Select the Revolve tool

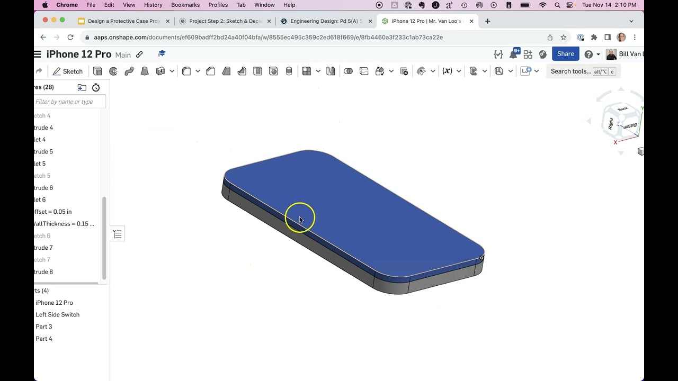click(x=113, y=71)
